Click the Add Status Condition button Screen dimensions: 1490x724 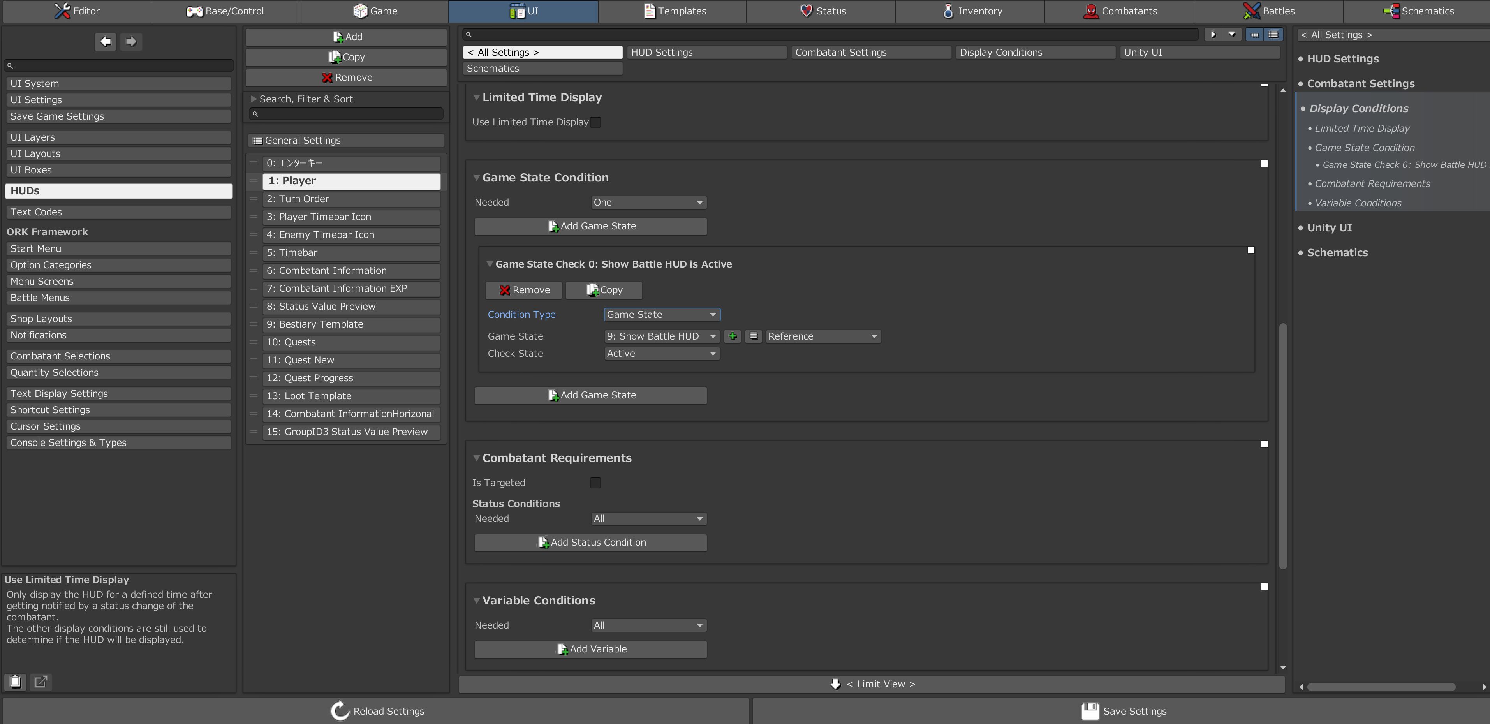[590, 543]
